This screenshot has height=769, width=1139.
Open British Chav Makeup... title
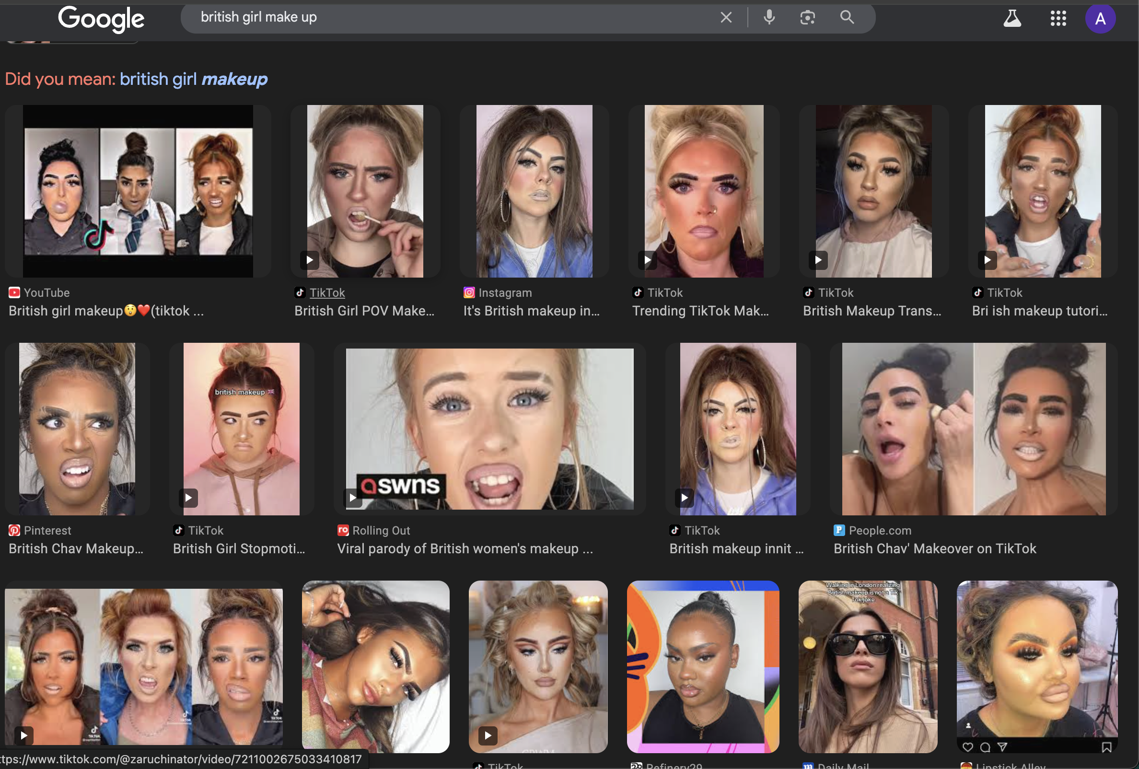pyautogui.click(x=76, y=548)
